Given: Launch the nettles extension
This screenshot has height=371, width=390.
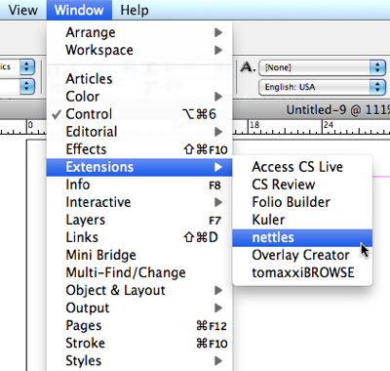Looking at the screenshot, I should coord(302,237).
